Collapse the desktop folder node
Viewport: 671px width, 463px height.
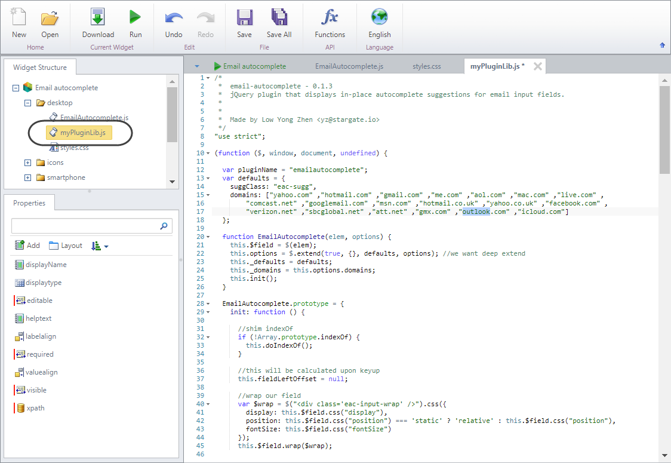point(28,103)
